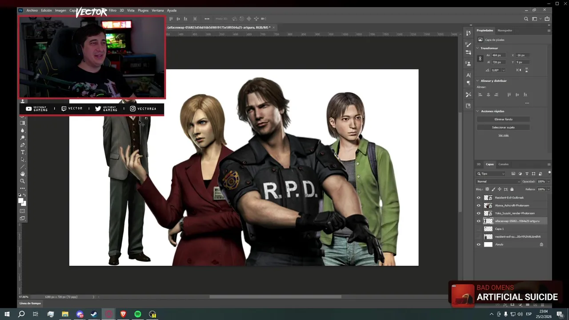Select the Blur tool
569x320 pixels.
pyautogui.click(x=23, y=131)
